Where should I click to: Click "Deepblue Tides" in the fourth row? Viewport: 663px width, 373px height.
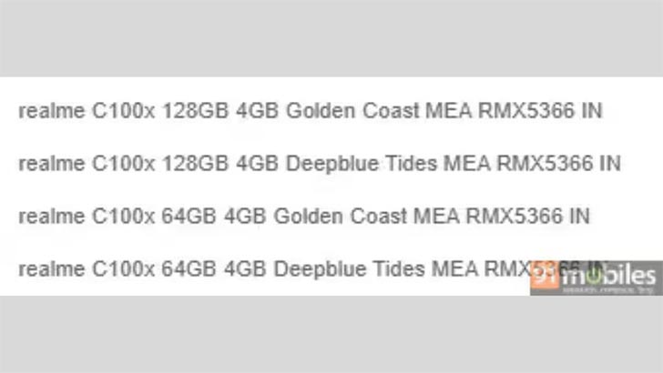(349, 269)
